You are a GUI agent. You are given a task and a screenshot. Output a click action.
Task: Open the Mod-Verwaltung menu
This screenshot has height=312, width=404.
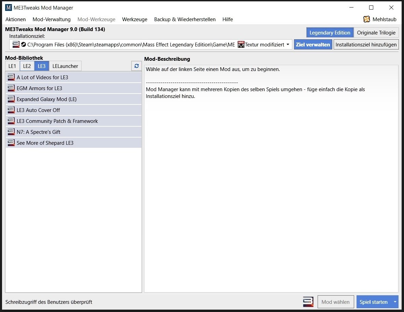tap(52, 19)
